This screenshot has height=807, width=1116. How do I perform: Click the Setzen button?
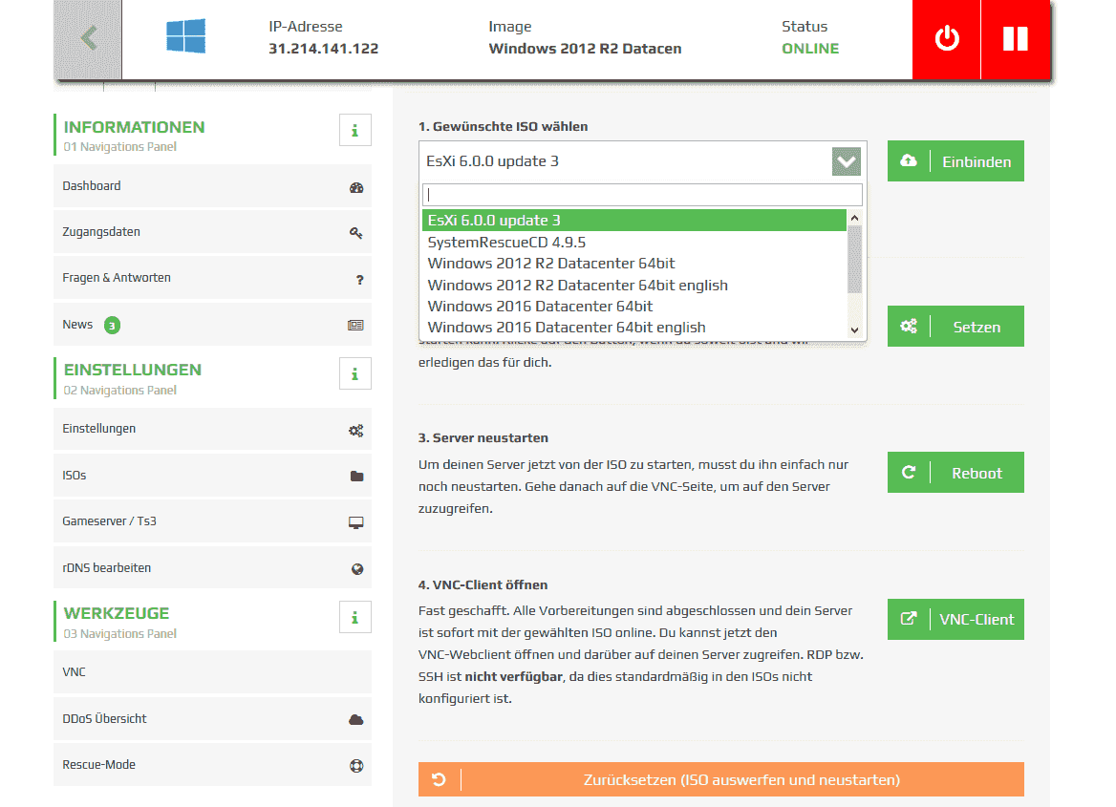[955, 326]
